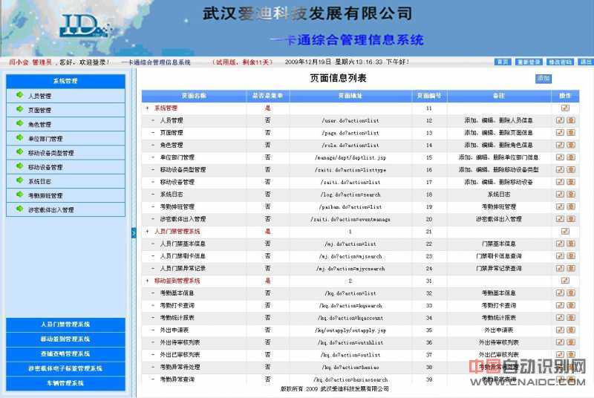
Task: Click edit icon for 人员门禁基本信息 row
Action: (560, 244)
